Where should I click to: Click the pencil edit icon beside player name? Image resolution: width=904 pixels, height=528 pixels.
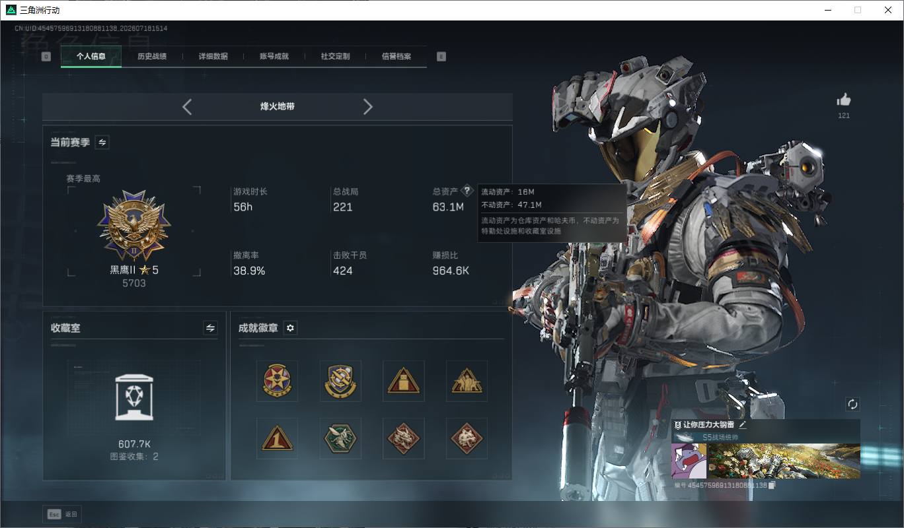point(743,425)
